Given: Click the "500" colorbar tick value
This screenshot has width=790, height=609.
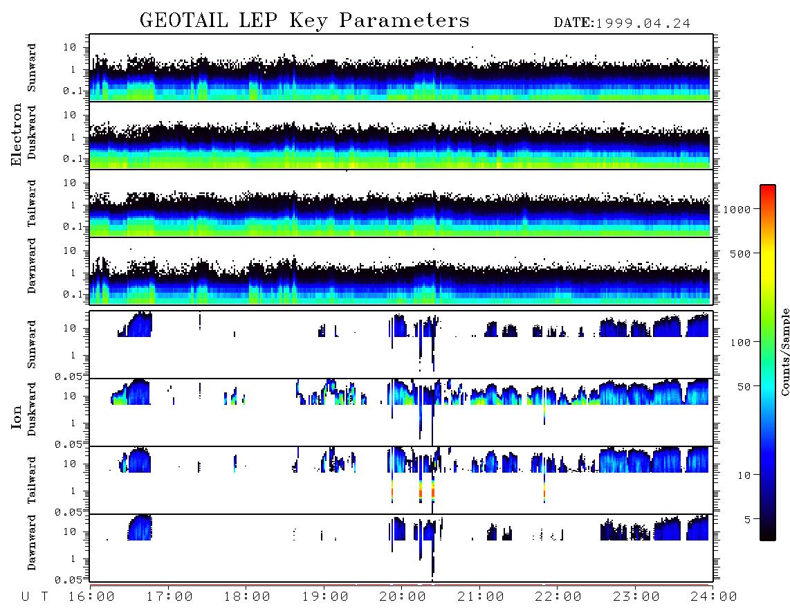Looking at the screenshot, I should pyautogui.click(x=741, y=254).
